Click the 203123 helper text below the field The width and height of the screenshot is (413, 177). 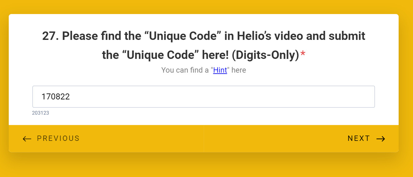tap(41, 113)
